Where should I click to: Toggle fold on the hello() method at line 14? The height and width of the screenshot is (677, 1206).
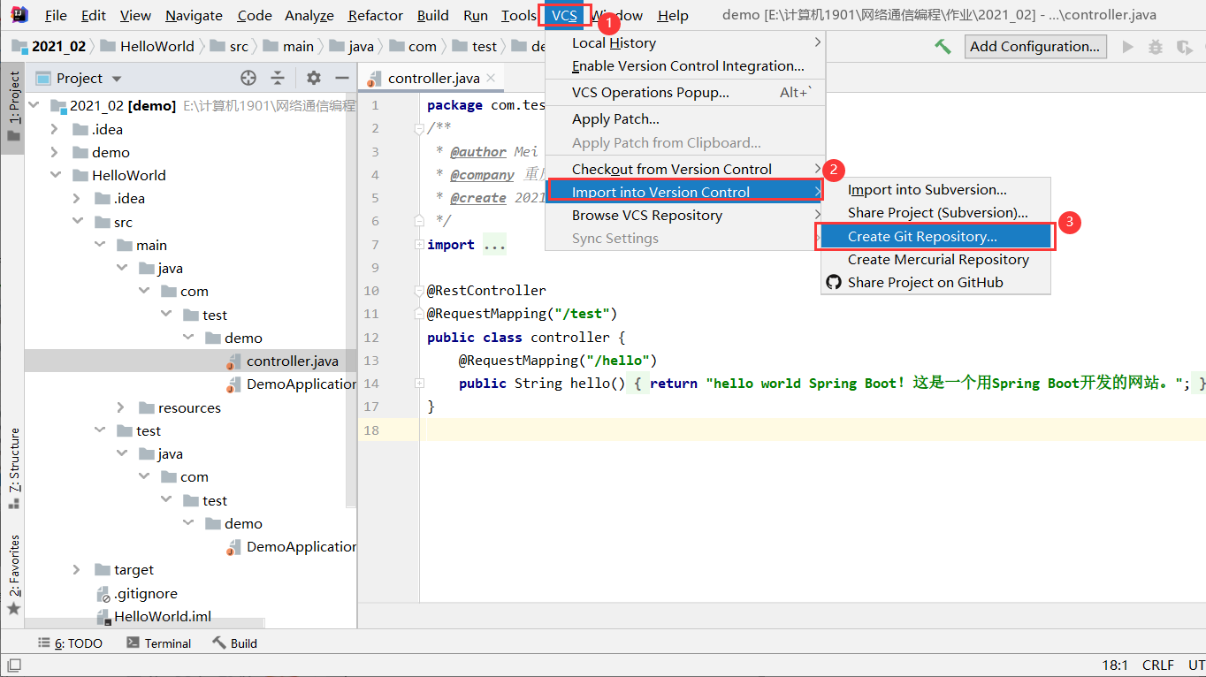pos(419,384)
